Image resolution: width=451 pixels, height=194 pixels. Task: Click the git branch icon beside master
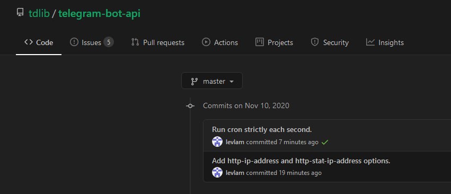click(194, 82)
